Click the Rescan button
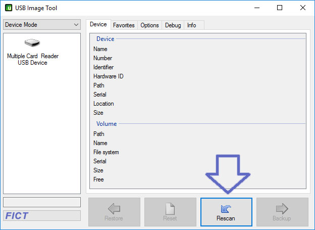Viewport: 315px width, 230px height. [226, 212]
